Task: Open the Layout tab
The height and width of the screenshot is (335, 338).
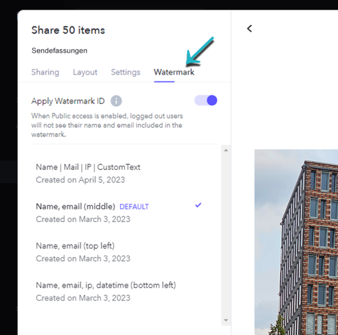Action: click(85, 72)
